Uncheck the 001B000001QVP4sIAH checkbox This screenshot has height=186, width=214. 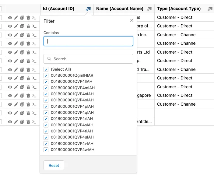pos(46,125)
